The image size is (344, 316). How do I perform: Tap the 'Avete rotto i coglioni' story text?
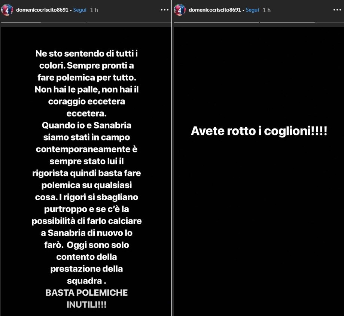pyautogui.click(x=259, y=131)
